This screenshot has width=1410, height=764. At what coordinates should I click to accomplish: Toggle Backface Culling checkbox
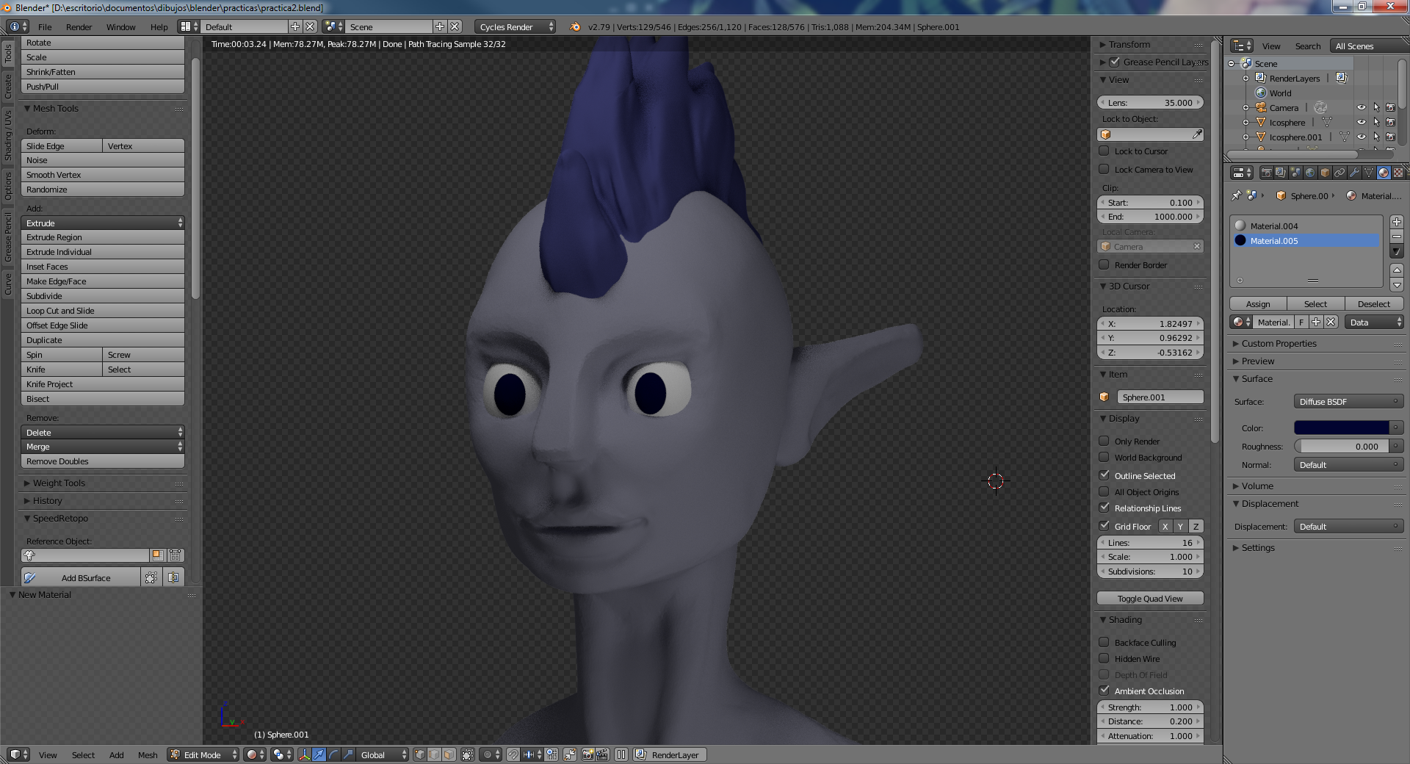click(1104, 642)
